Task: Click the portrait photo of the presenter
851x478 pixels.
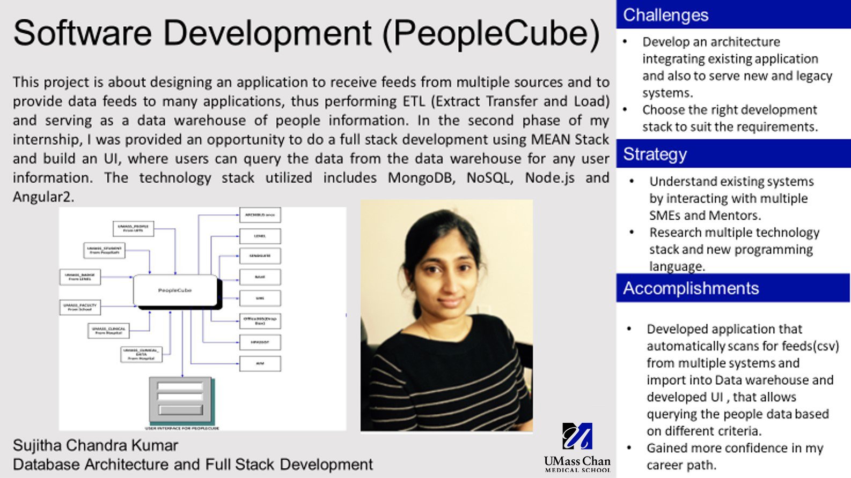Action: click(x=446, y=316)
